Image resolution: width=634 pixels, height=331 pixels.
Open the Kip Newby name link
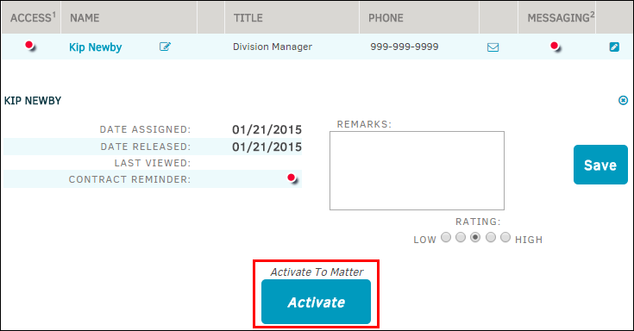[x=96, y=47]
